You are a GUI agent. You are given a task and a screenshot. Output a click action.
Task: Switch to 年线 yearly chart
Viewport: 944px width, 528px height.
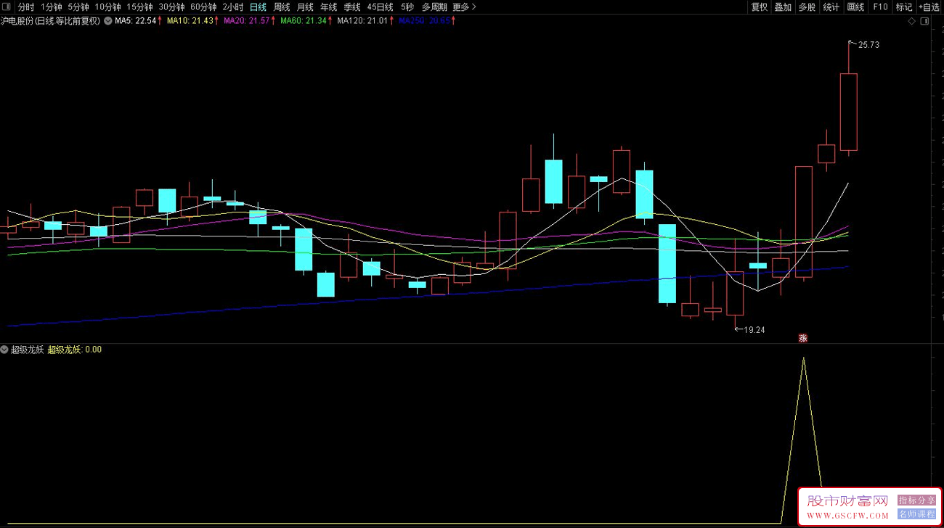tap(328, 7)
